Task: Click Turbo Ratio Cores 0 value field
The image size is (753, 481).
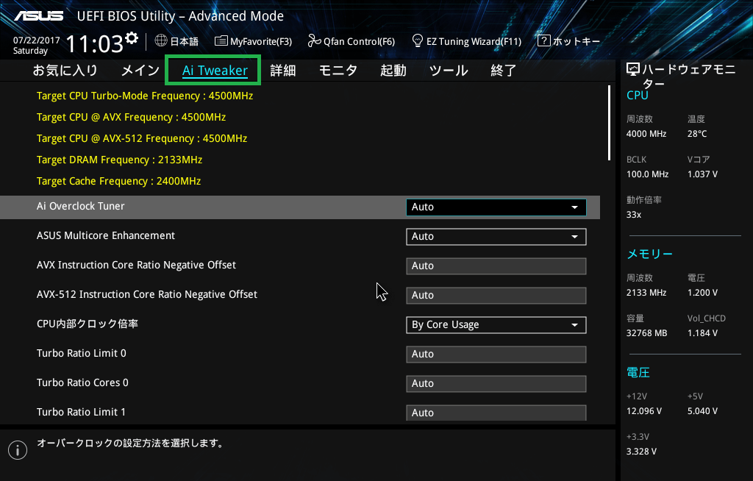Action: (x=496, y=383)
